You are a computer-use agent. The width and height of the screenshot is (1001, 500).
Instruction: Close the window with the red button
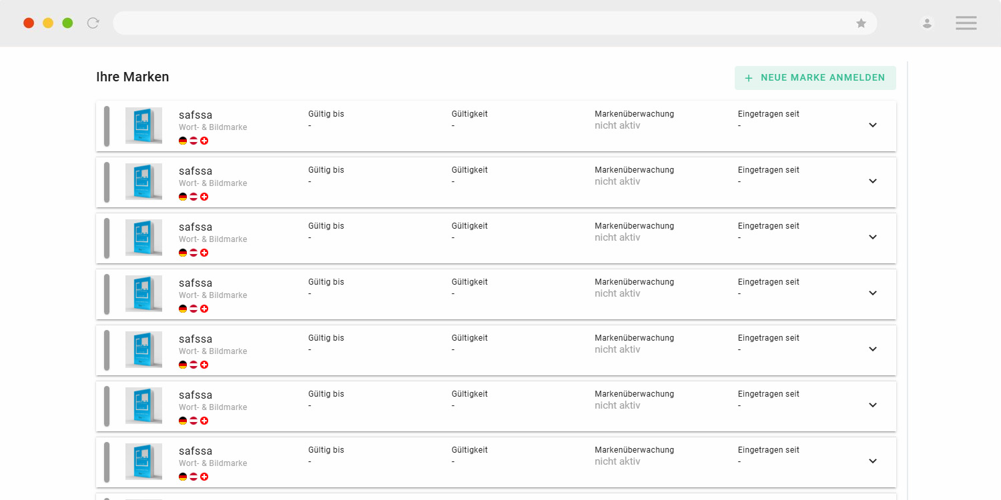29,23
